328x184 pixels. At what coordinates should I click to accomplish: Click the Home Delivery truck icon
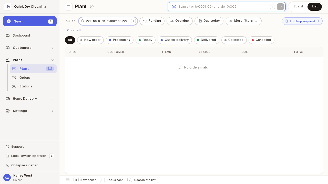click(x=8, y=99)
